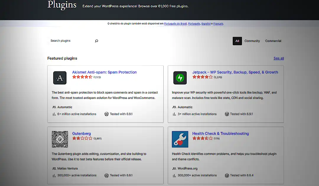Click WordPress logo in Akismet's Tested with 6.9.1
The image size is (319, 186).
pyautogui.click(x=106, y=114)
